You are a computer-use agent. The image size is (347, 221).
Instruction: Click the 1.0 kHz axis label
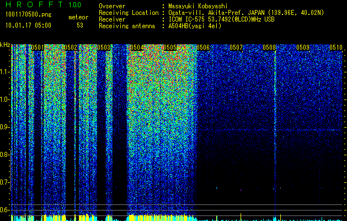(5, 100)
